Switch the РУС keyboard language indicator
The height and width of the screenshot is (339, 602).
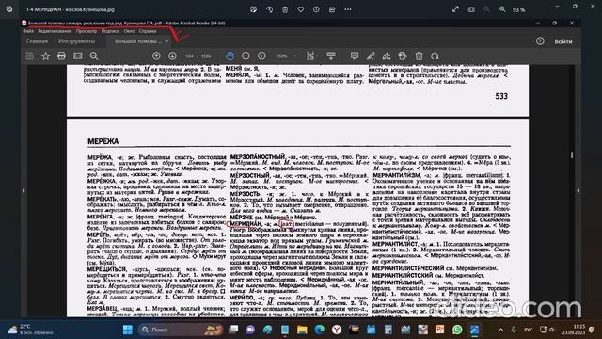click(529, 330)
